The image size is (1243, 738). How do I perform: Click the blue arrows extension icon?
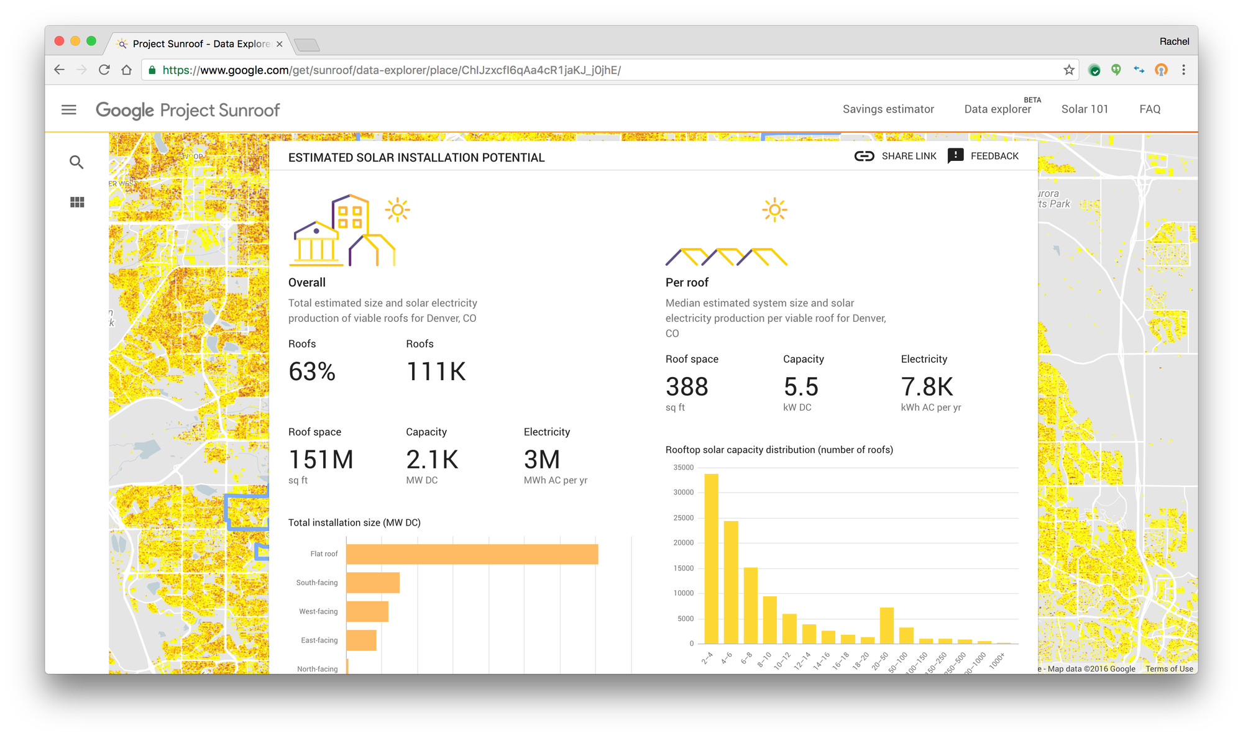pyautogui.click(x=1139, y=70)
